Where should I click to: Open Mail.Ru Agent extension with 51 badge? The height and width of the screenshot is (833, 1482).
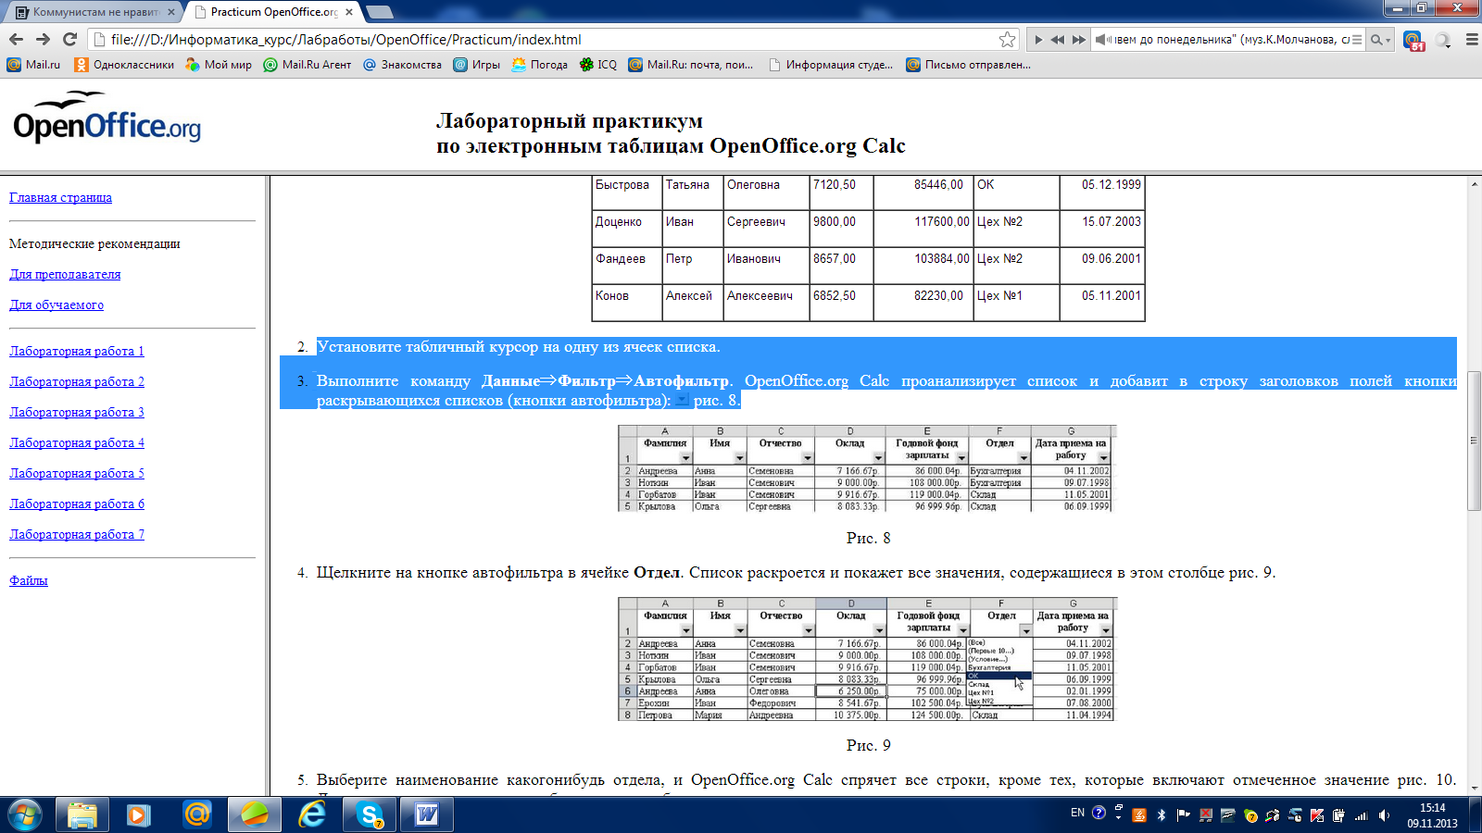[x=1413, y=41]
